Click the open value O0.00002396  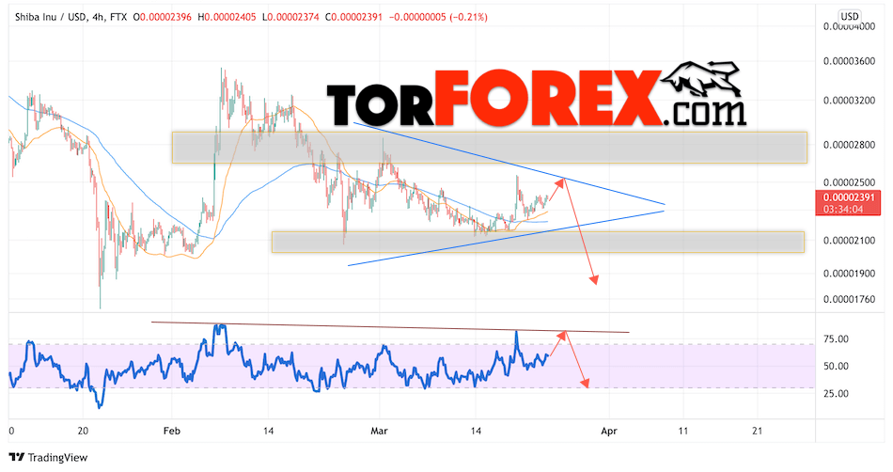coord(163,17)
